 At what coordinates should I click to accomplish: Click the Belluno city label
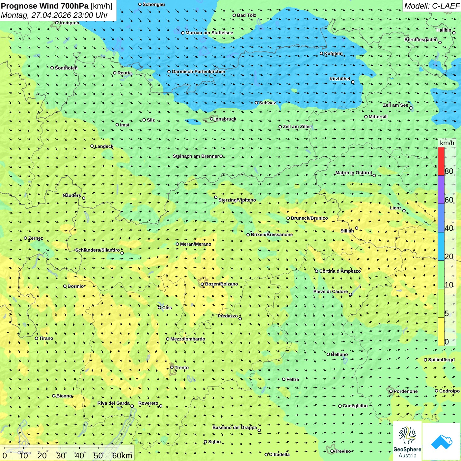tap(339, 354)
